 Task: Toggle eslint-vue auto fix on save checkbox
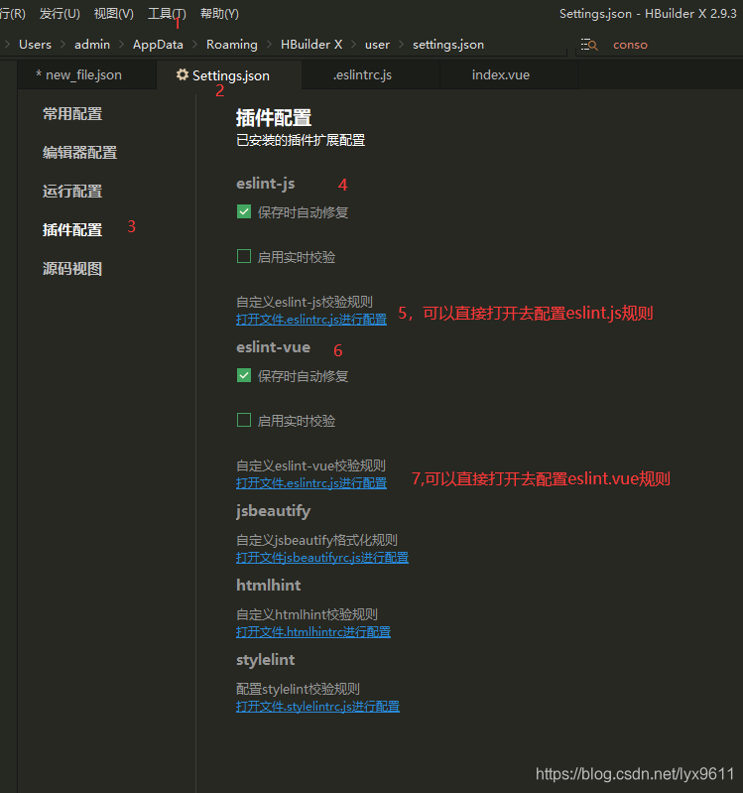click(244, 375)
